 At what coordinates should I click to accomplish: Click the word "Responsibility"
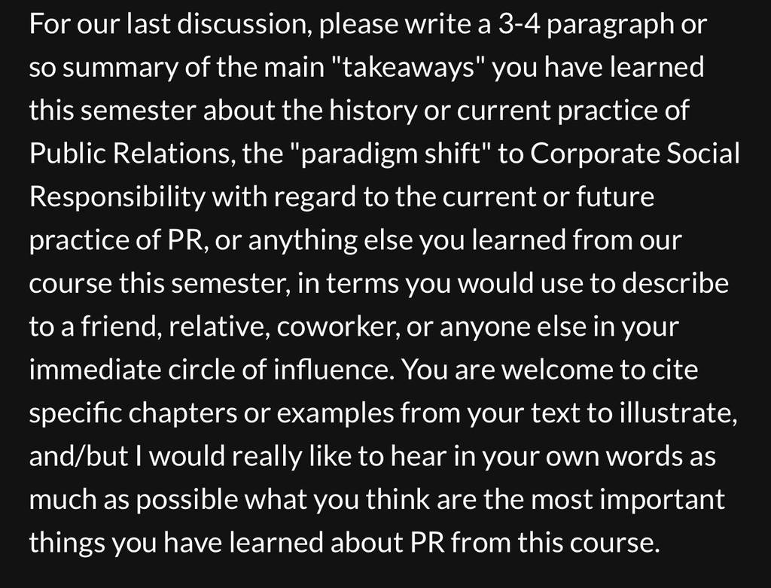pos(117,198)
